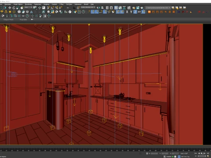Click the orange grid icon in toolbar
211x158 pixels.
point(174,12)
